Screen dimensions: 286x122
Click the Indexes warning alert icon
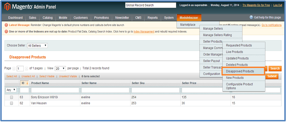6,32
